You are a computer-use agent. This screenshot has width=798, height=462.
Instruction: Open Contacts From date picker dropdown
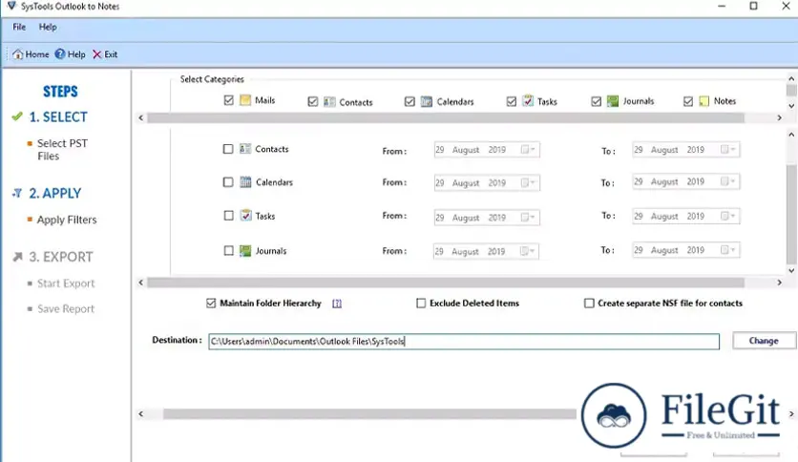[x=528, y=150]
